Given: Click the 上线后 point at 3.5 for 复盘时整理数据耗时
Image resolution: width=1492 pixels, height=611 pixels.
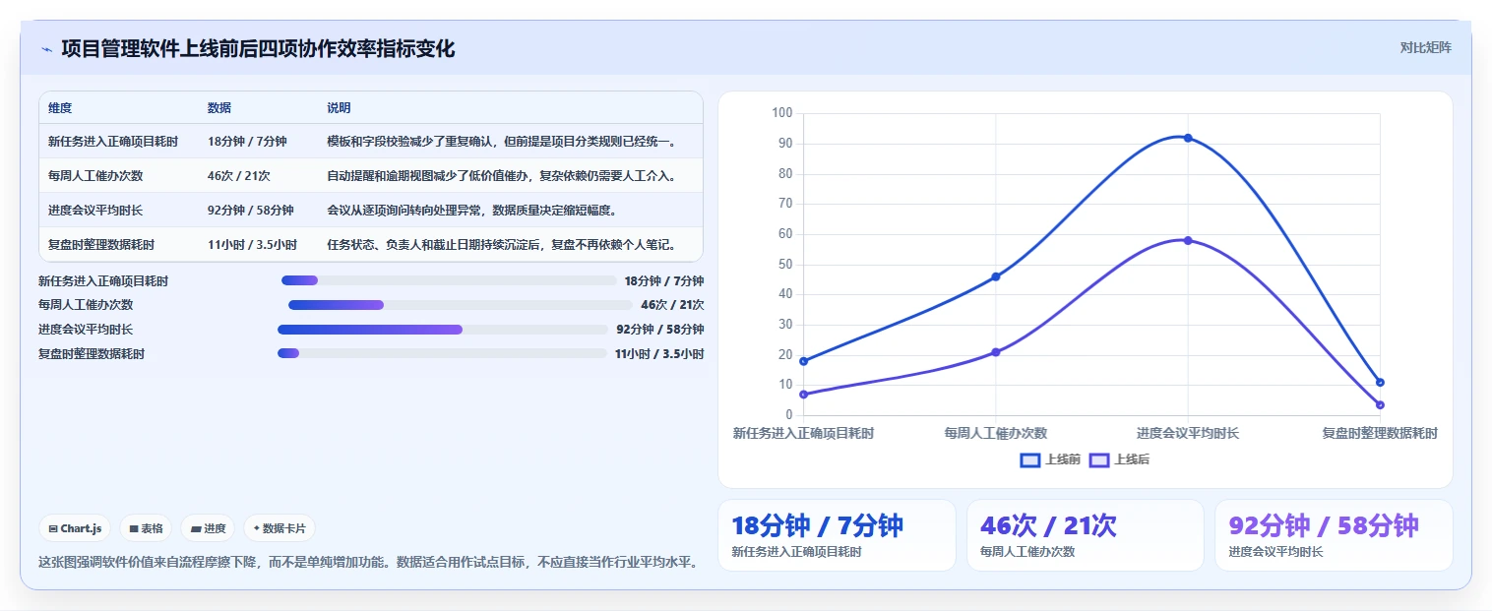Looking at the screenshot, I should click(x=1380, y=404).
